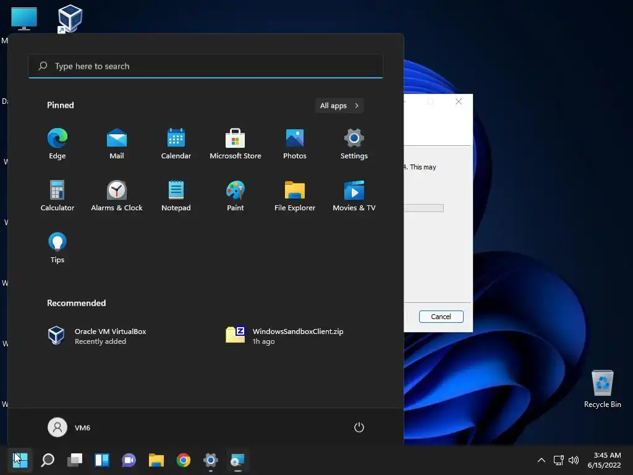This screenshot has width=633, height=475.
Task: Open taskbar Search
Action: pos(48,460)
